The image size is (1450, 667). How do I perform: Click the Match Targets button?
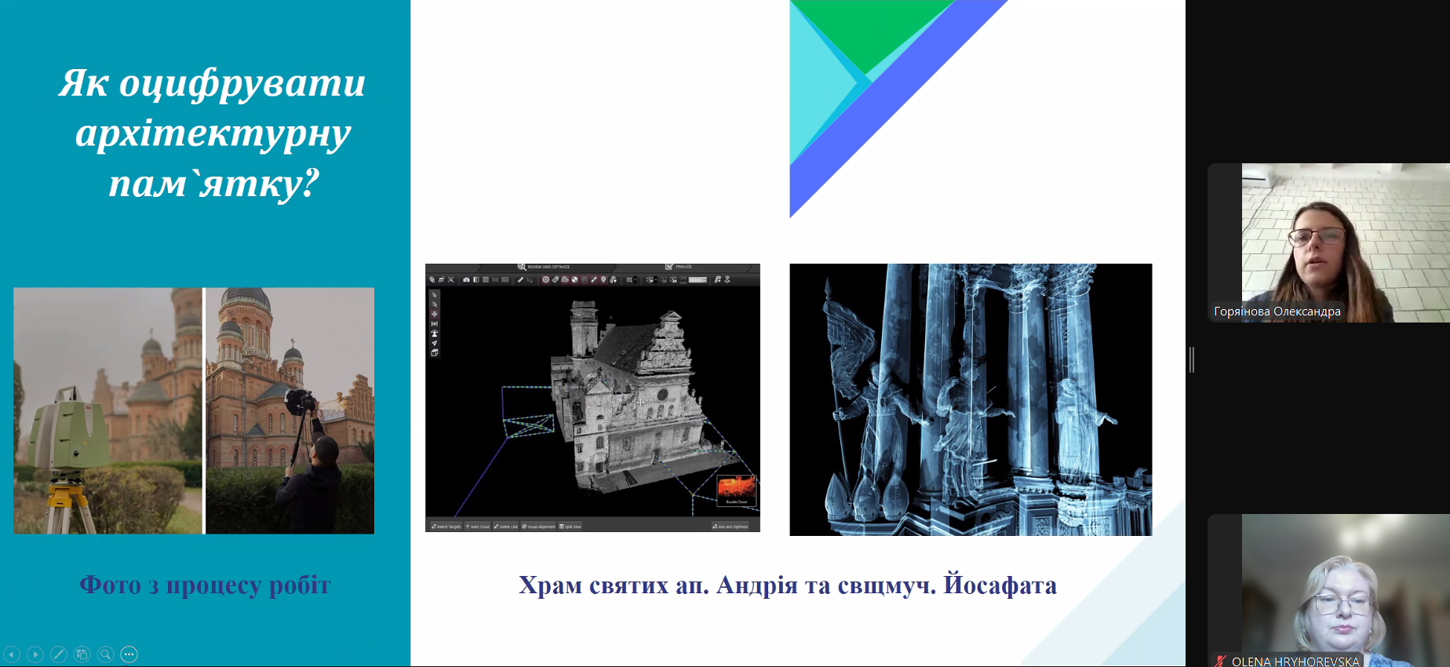pos(446,527)
